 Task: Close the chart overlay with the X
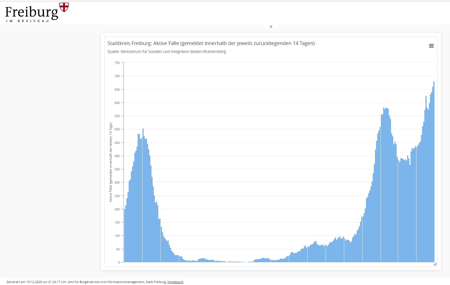[271, 27]
